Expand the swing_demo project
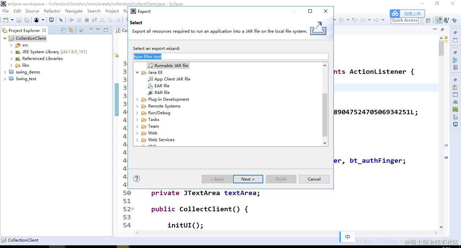The height and width of the screenshot is (248, 461). click(5, 72)
